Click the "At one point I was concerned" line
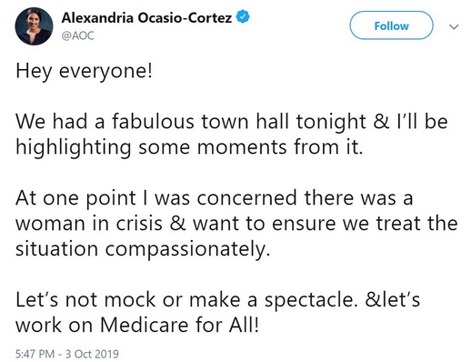 215,198
